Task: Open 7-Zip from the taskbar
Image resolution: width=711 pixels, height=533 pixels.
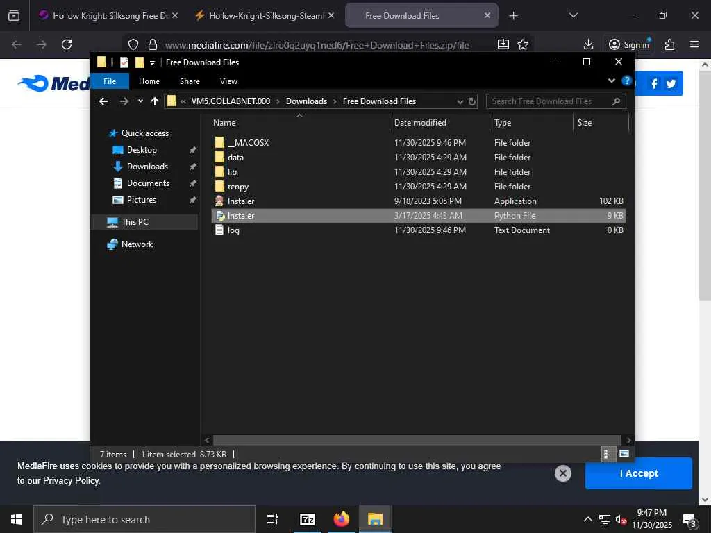Action: (308, 519)
